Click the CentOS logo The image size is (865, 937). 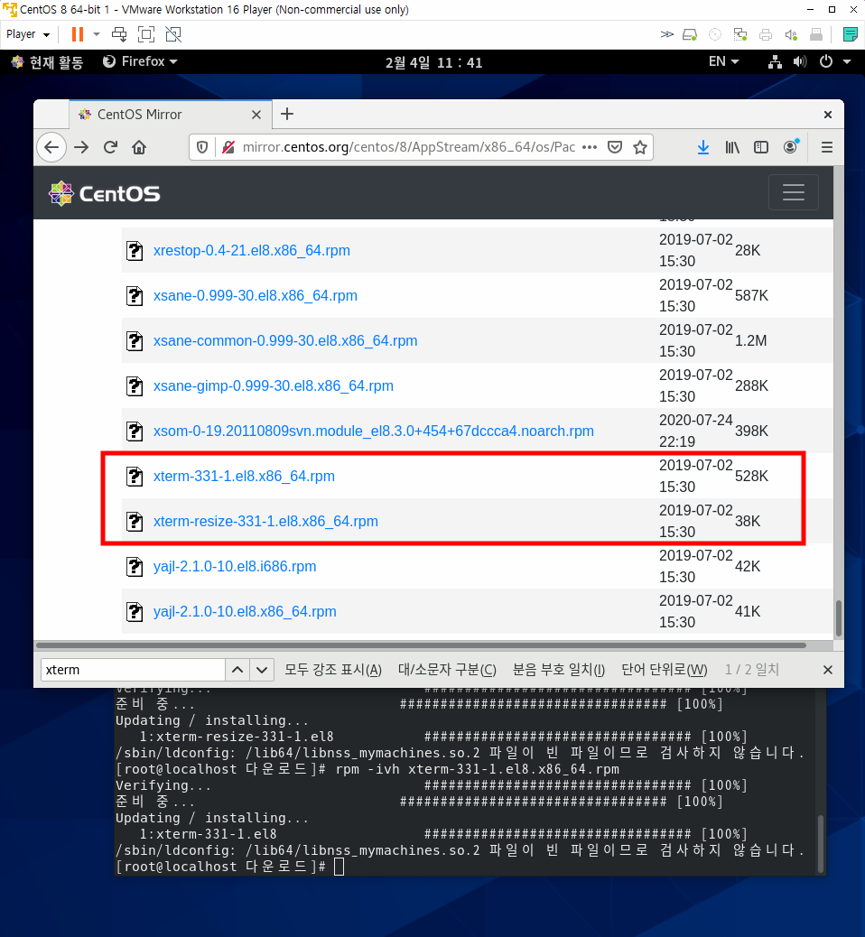(x=105, y=193)
